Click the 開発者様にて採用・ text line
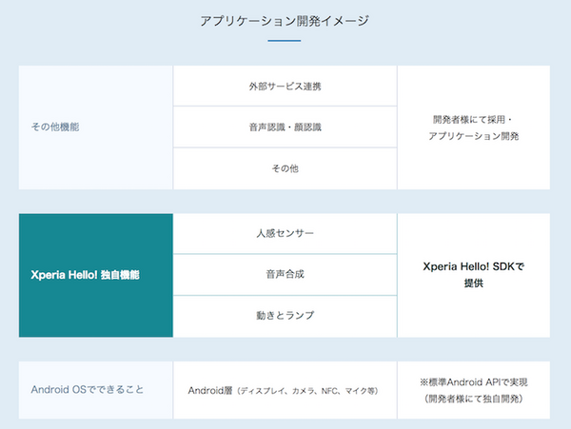The width and height of the screenshot is (571, 429). [473, 119]
